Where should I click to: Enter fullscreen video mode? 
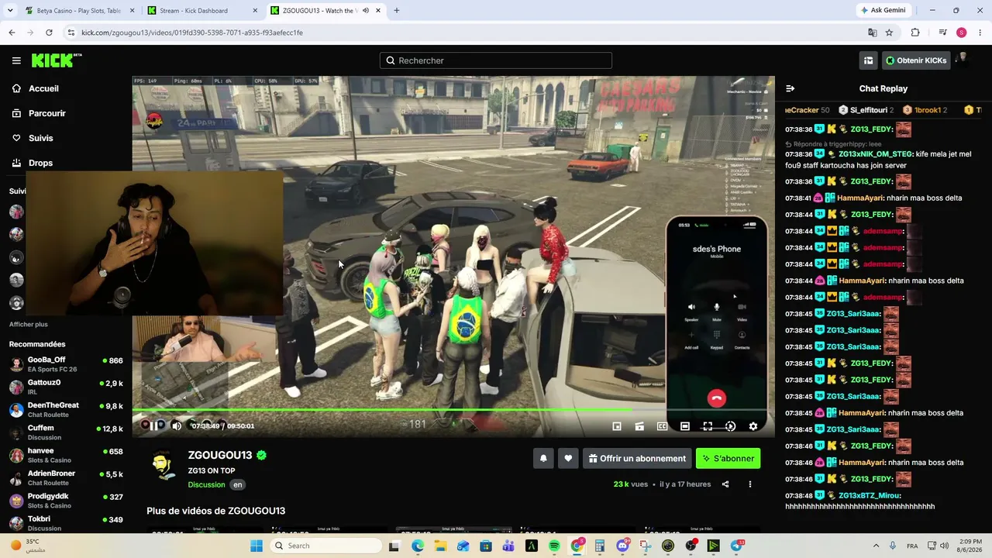(x=708, y=426)
